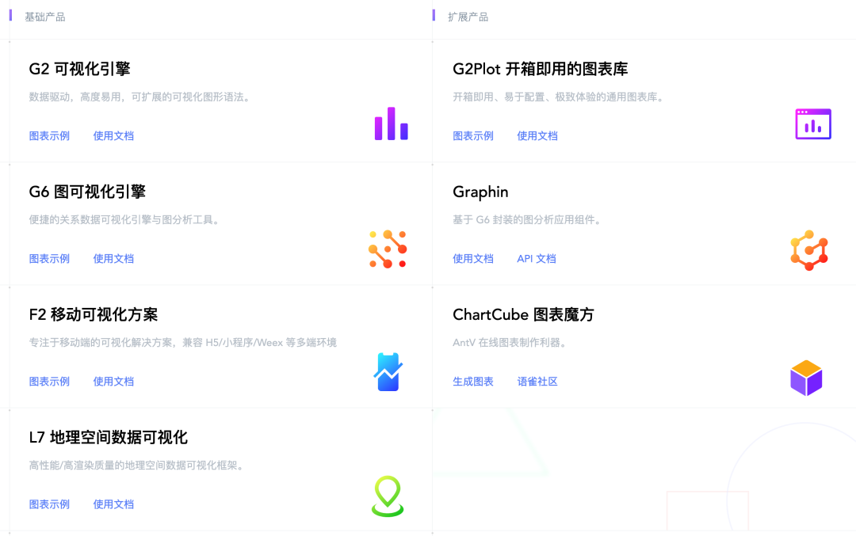Click the G2Plot 开箱即用的图表库 title
The width and height of the screenshot is (856, 536).
coord(541,69)
